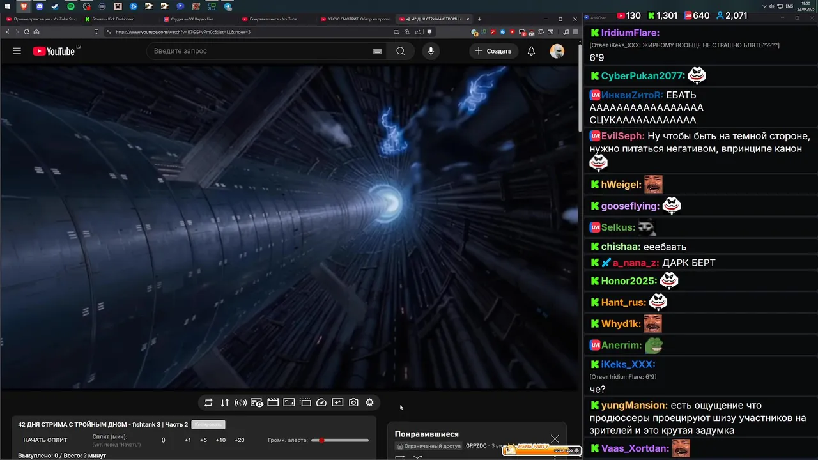Switch to Студия — VK Видео Live tab
Screen dimensions: 818x460
[198, 19]
